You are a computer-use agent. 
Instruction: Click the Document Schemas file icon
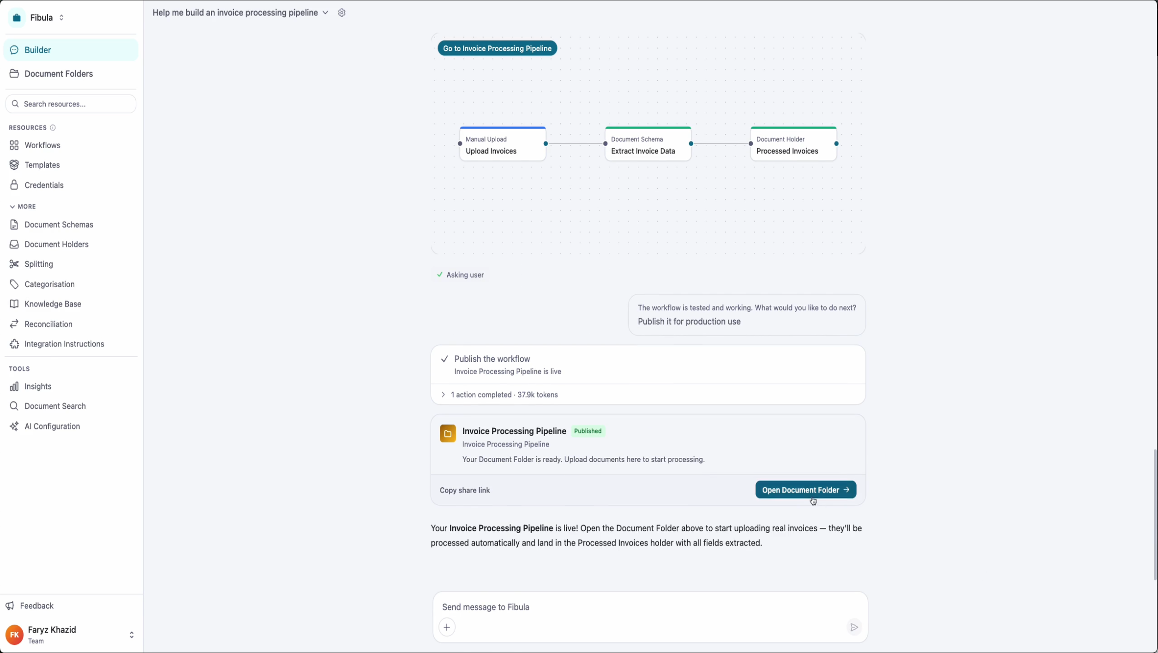(14, 225)
